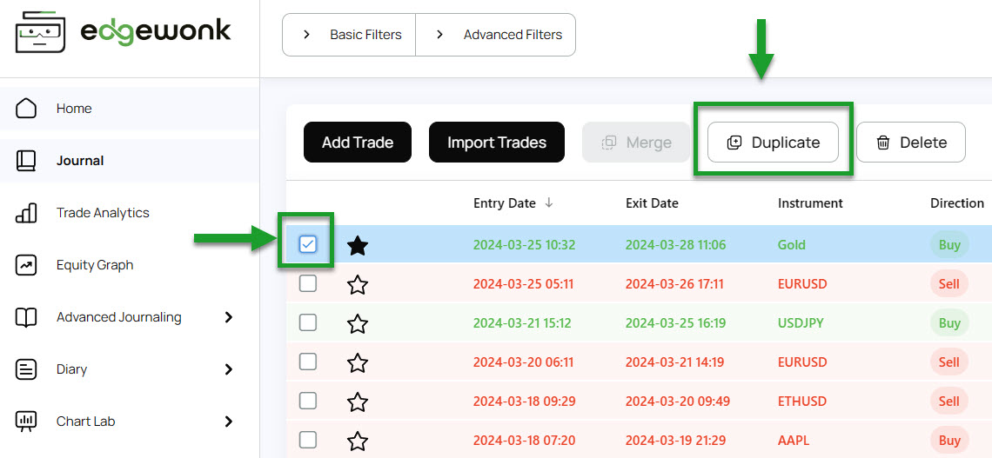Click the Sell badge in the ETHUSD row
992x458 pixels.
tap(949, 402)
